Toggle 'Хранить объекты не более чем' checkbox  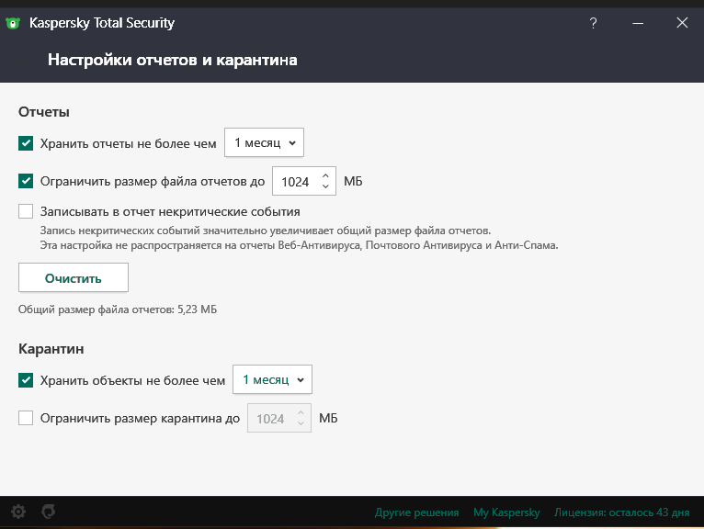coord(26,379)
